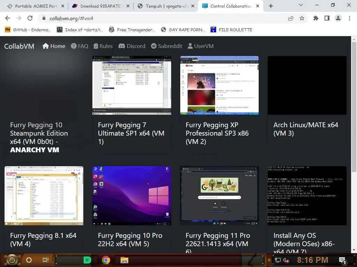This screenshot has width=357, height=267.
Task: Close the Control Collaborative tab
Action: click(258, 6)
